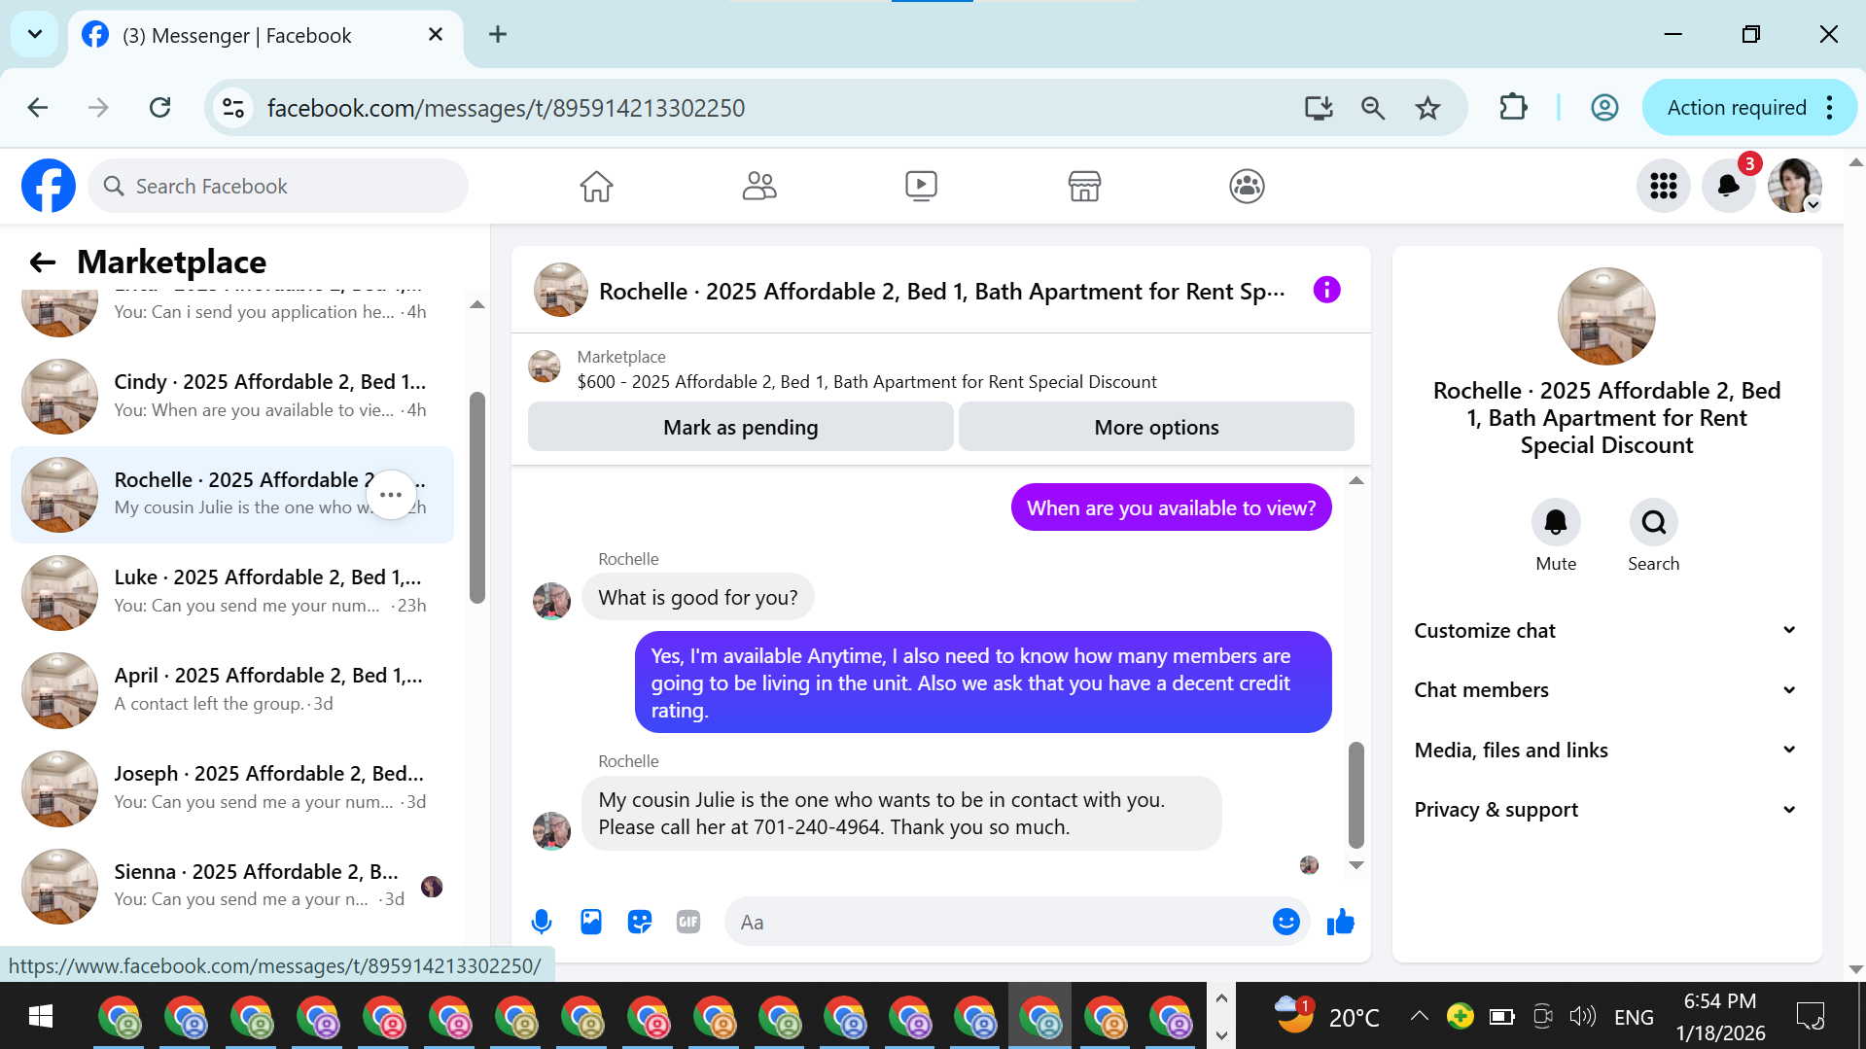
Task: Open the browser zoom magnifier icon
Action: [x=1372, y=108]
